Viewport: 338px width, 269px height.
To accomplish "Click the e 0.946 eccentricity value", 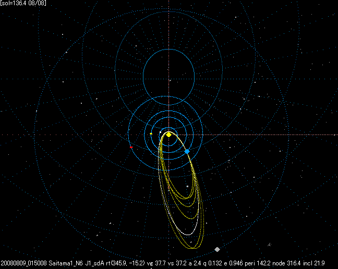I will pyautogui.click(x=234, y=263).
